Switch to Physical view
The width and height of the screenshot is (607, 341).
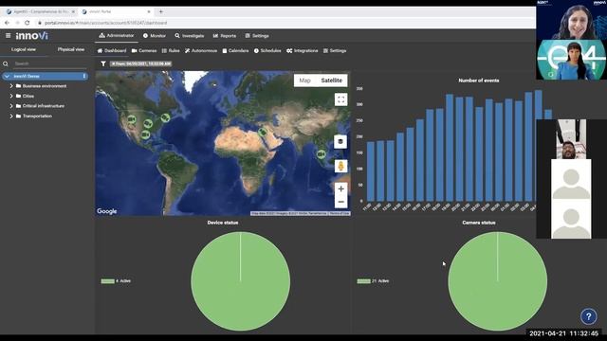tap(71, 49)
